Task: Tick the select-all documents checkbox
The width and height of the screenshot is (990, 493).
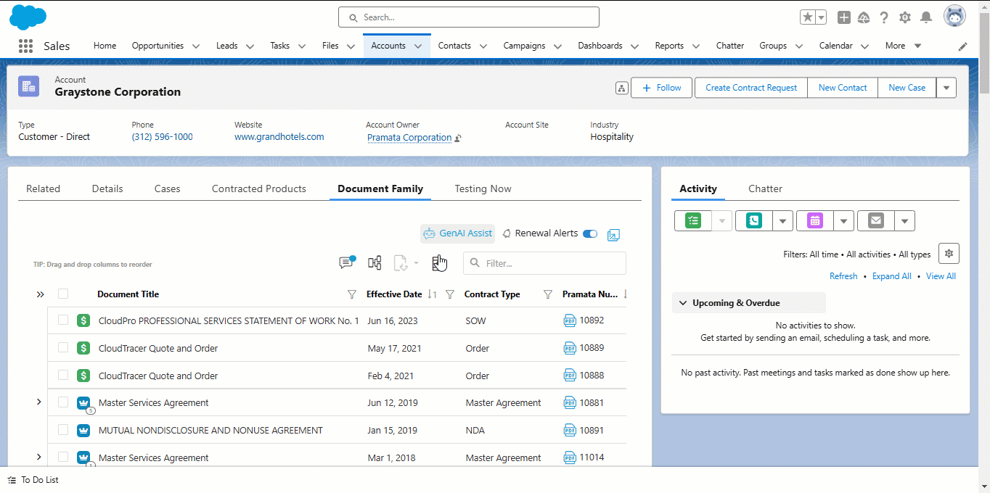Action: [x=63, y=294]
